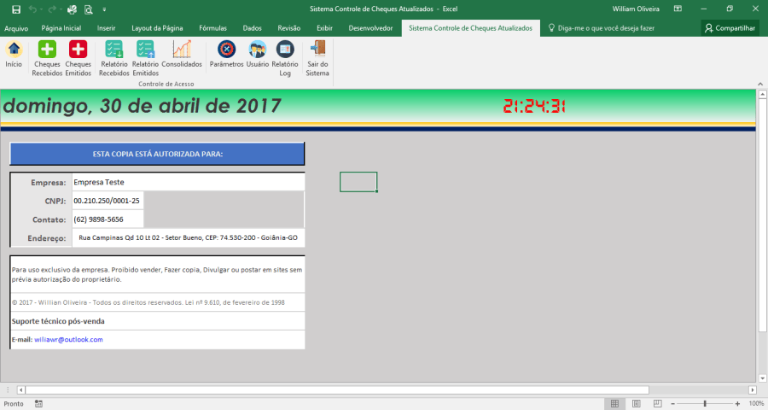Open the Layout da Página tab
This screenshot has width=768, height=410.
[157, 28]
